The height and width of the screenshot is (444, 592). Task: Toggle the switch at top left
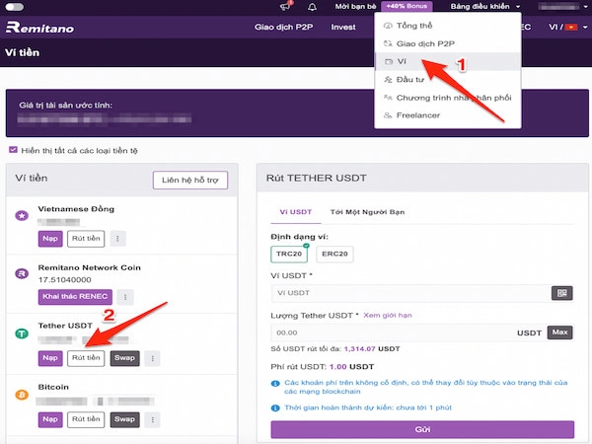15,7
